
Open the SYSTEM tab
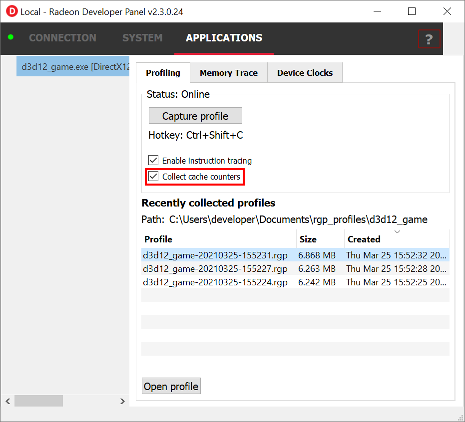(x=142, y=38)
